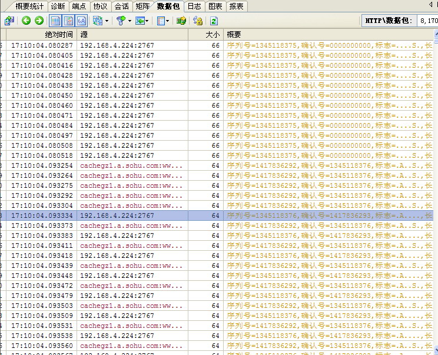
Task: Click the green forward arrow icon
Action: pos(39,21)
